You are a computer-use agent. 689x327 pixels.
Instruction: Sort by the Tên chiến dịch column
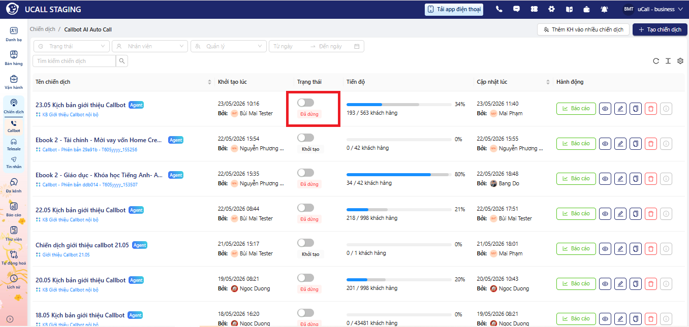(210, 82)
